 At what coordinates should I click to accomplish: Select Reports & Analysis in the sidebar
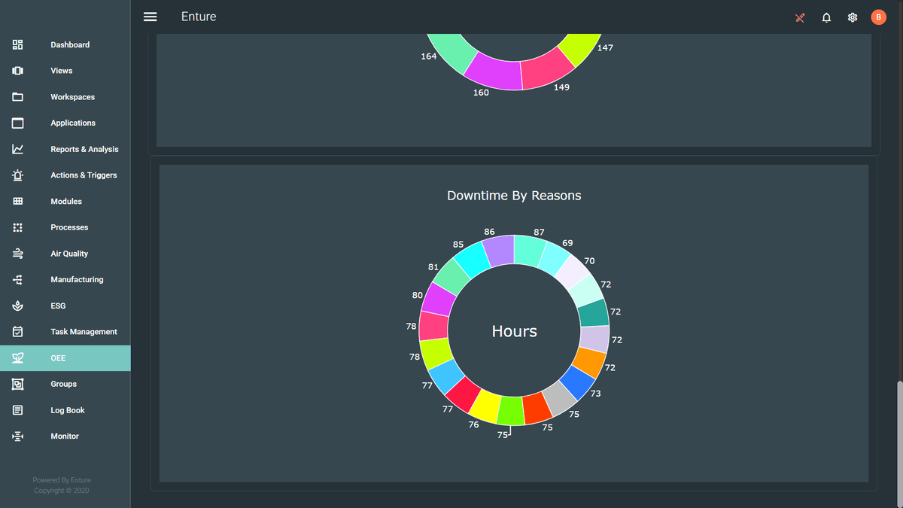[x=17, y=149]
